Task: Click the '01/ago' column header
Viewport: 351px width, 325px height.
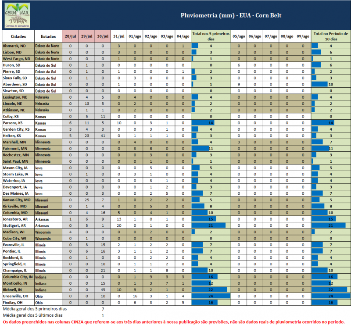Action: (135, 36)
